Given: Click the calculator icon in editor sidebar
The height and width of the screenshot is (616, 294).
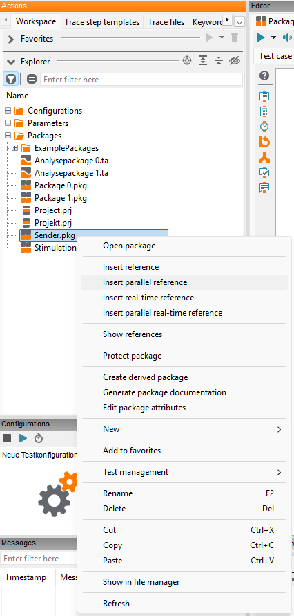Looking at the screenshot, I should coord(264,111).
